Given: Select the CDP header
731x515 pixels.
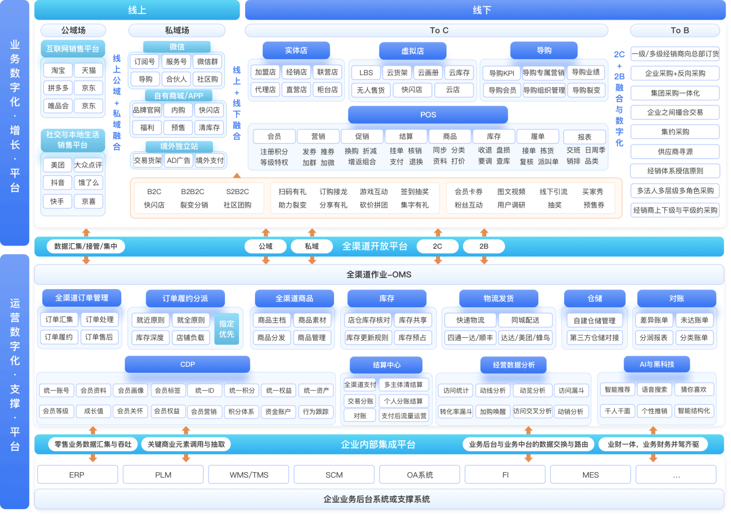Looking at the screenshot, I should click(x=188, y=364).
